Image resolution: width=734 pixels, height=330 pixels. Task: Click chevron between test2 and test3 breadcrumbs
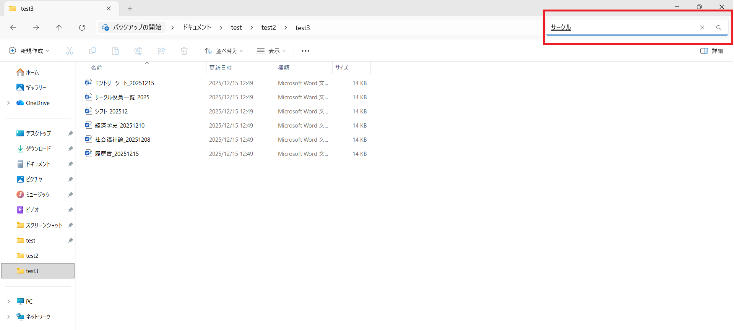(286, 27)
